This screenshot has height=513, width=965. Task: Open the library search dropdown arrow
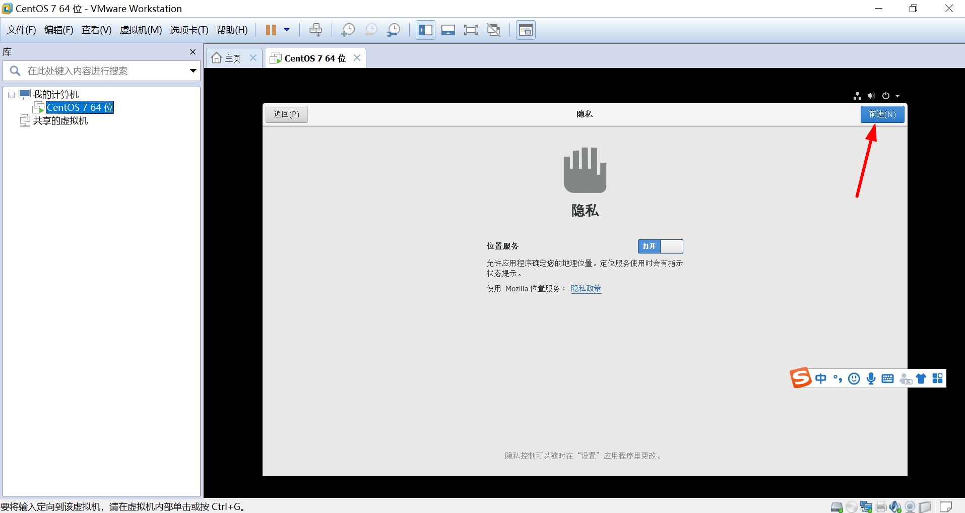[x=193, y=71]
